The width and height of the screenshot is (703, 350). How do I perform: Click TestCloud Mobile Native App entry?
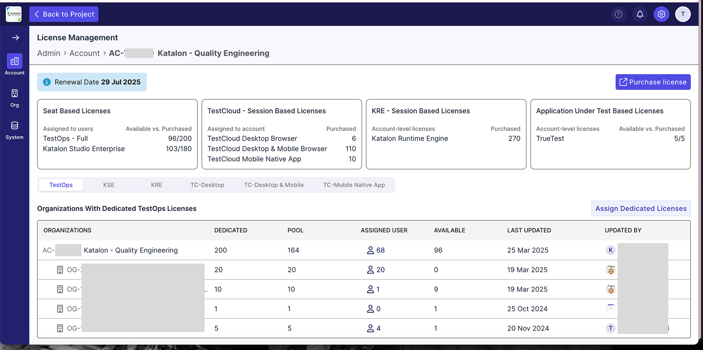254,159
